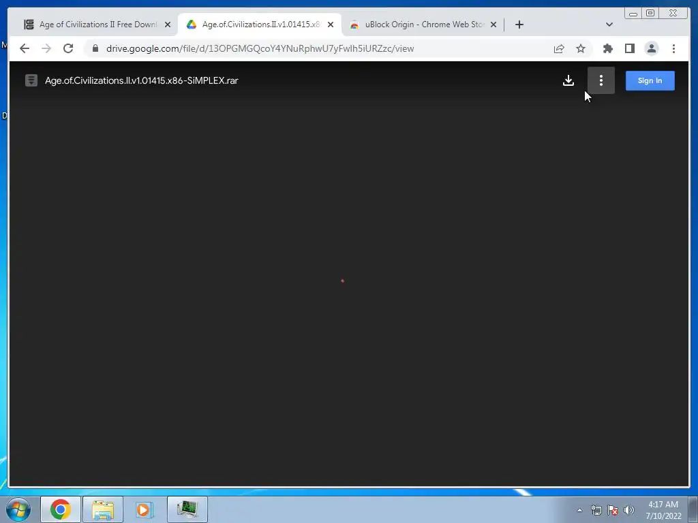698x523 pixels.
Task: Show hidden system tray icons
Action: tap(579, 510)
